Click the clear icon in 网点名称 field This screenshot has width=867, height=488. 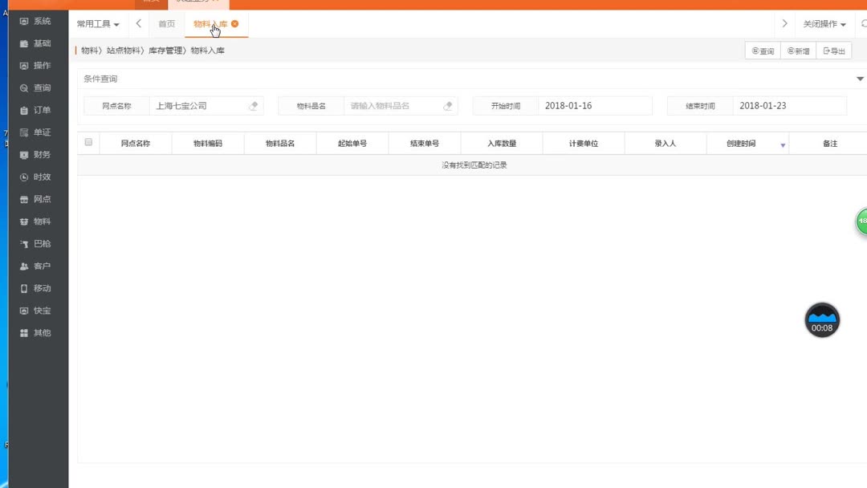[x=252, y=105]
